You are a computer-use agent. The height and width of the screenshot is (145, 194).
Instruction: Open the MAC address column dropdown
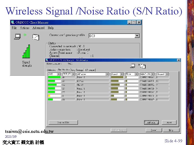[153, 74]
